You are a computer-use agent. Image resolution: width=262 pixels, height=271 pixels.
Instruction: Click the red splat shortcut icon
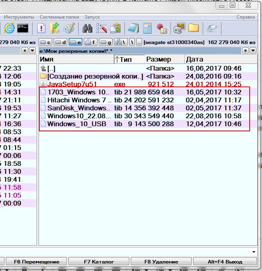[x=162, y=28]
